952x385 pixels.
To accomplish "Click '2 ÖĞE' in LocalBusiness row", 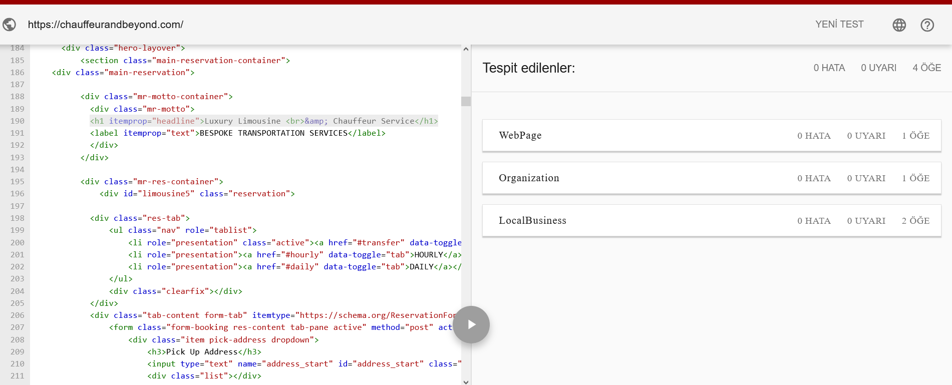I will [x=916, y=221].
